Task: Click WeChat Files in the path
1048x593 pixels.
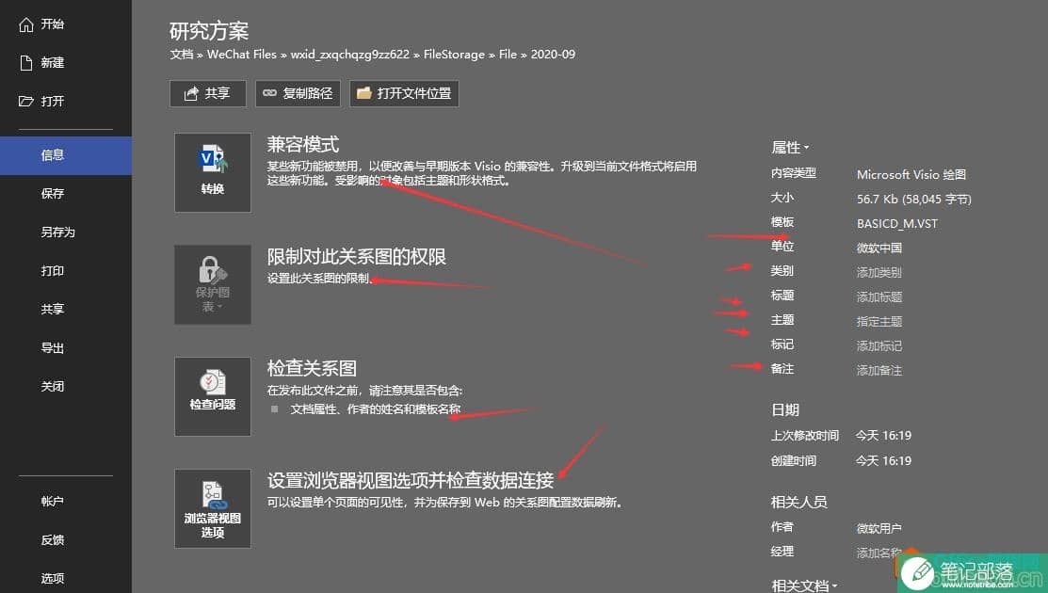Action: tap(241, 55)
